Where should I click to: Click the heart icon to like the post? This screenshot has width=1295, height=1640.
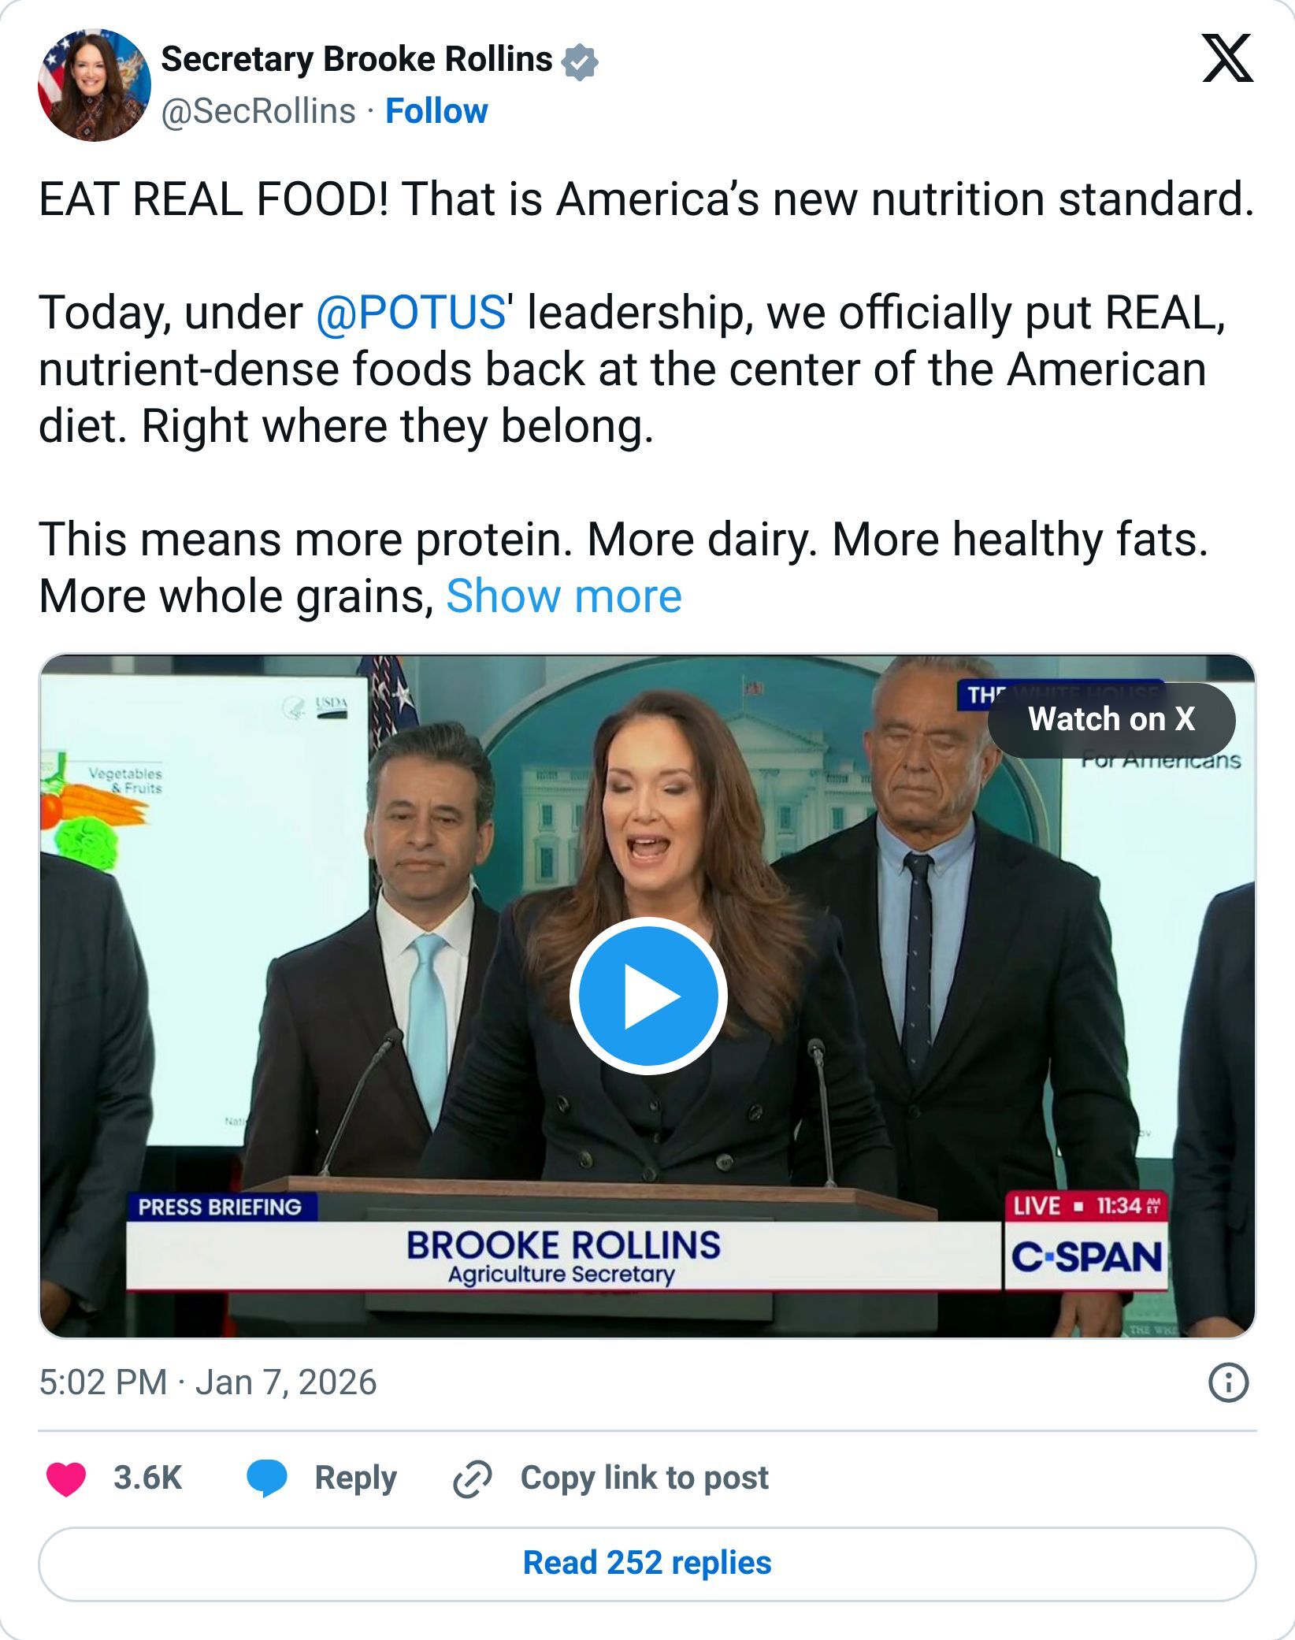click(67, 1479)
